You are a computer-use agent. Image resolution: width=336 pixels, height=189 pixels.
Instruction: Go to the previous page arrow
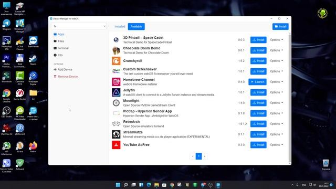tap(193, 156)
